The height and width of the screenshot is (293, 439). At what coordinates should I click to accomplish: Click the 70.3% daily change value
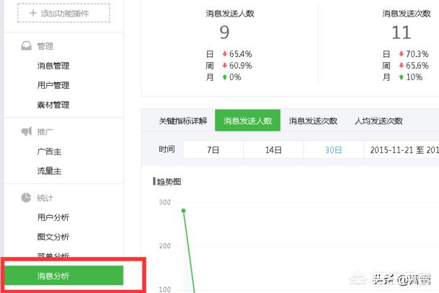point(417,54)
